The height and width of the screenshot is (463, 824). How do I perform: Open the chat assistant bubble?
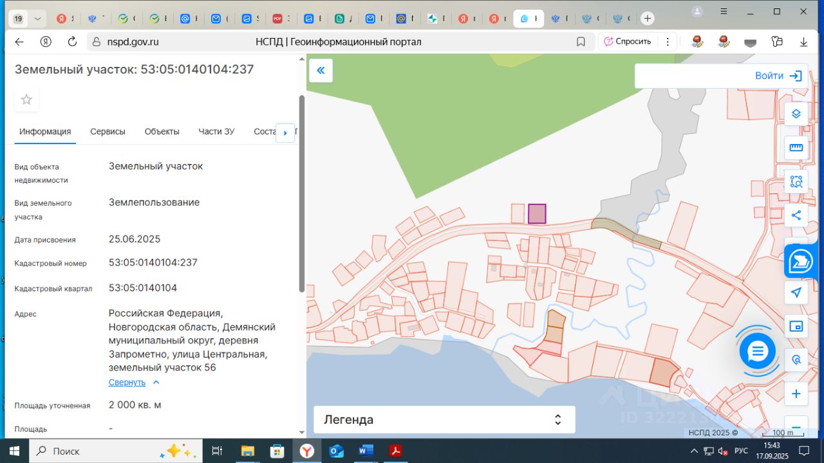[757, 351]
